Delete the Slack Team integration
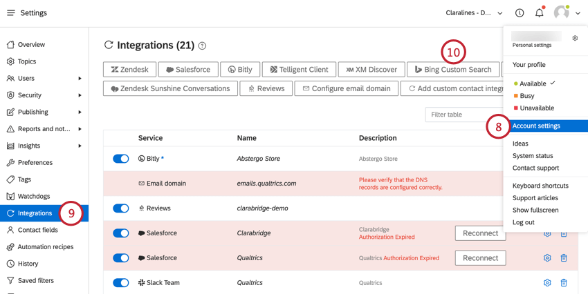 [563, 282]
